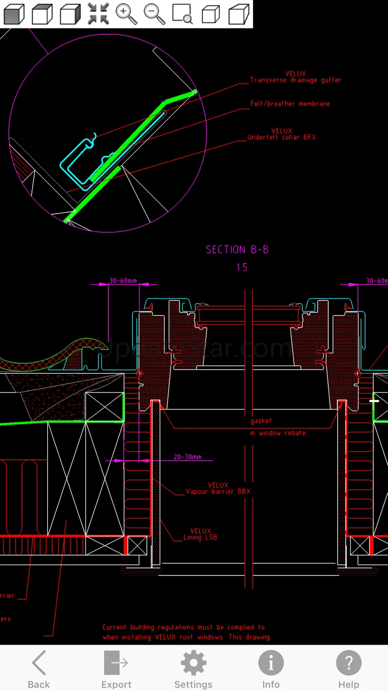Activate the zoom window rectangle tool
Viewport: 388px width, 691px height.
[183, 14]
